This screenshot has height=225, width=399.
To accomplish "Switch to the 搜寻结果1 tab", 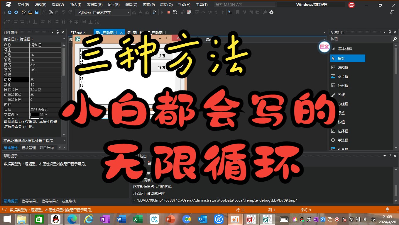I will pyautogui.click(x=30, y=201).
